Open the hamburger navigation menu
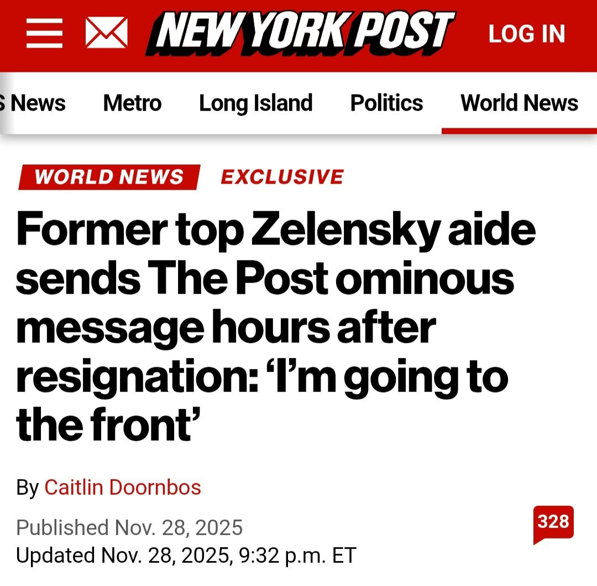This screenshot has height=586, width=597. [44, 33]
